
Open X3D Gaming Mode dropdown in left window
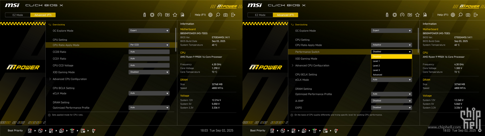(149, 72)
